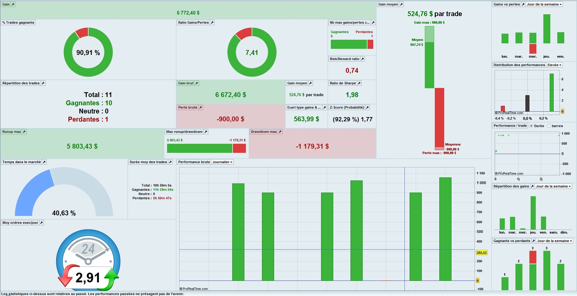Open Jour de la semaine dropdown for Répartition des gains
This screenshot has height=296, width=577.
tap(553, 186)
